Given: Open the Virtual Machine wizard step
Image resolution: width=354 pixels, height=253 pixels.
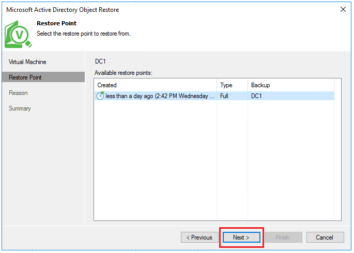Looking at the screenshot, I should [27, 62].
